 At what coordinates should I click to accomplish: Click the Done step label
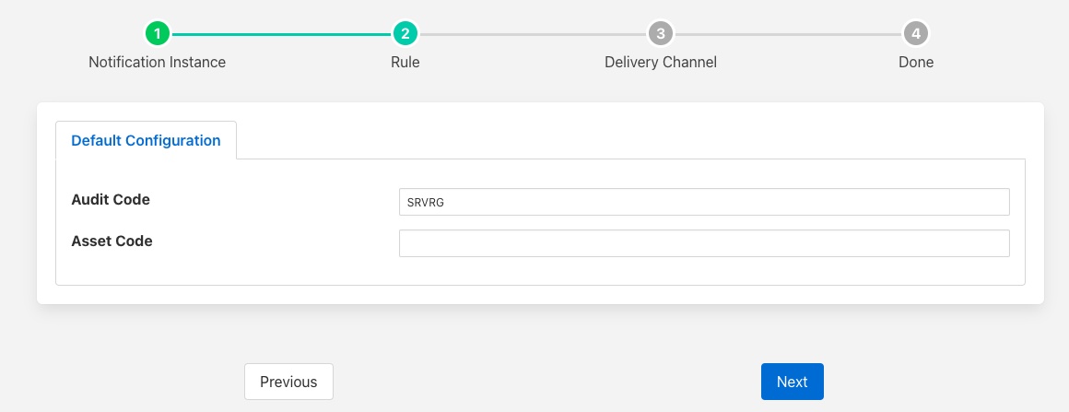pos(915,63)
